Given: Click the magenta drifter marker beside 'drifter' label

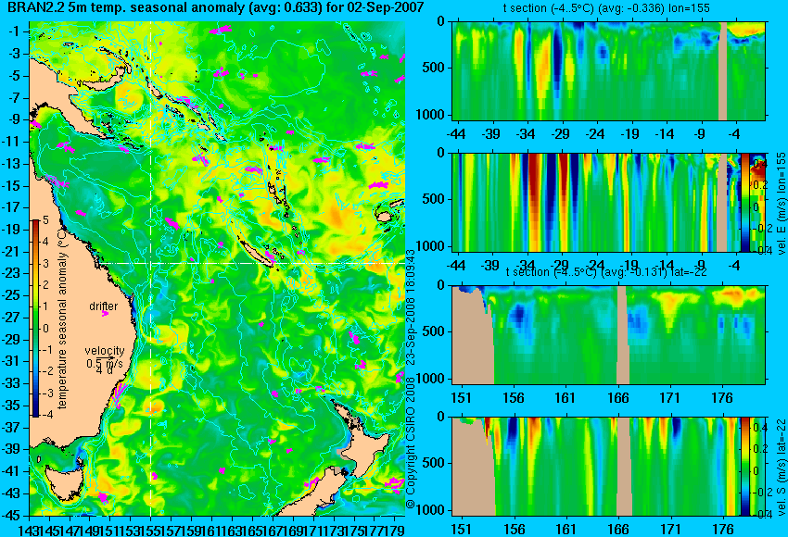Looking at the screenshot, I should coord(105,314).
